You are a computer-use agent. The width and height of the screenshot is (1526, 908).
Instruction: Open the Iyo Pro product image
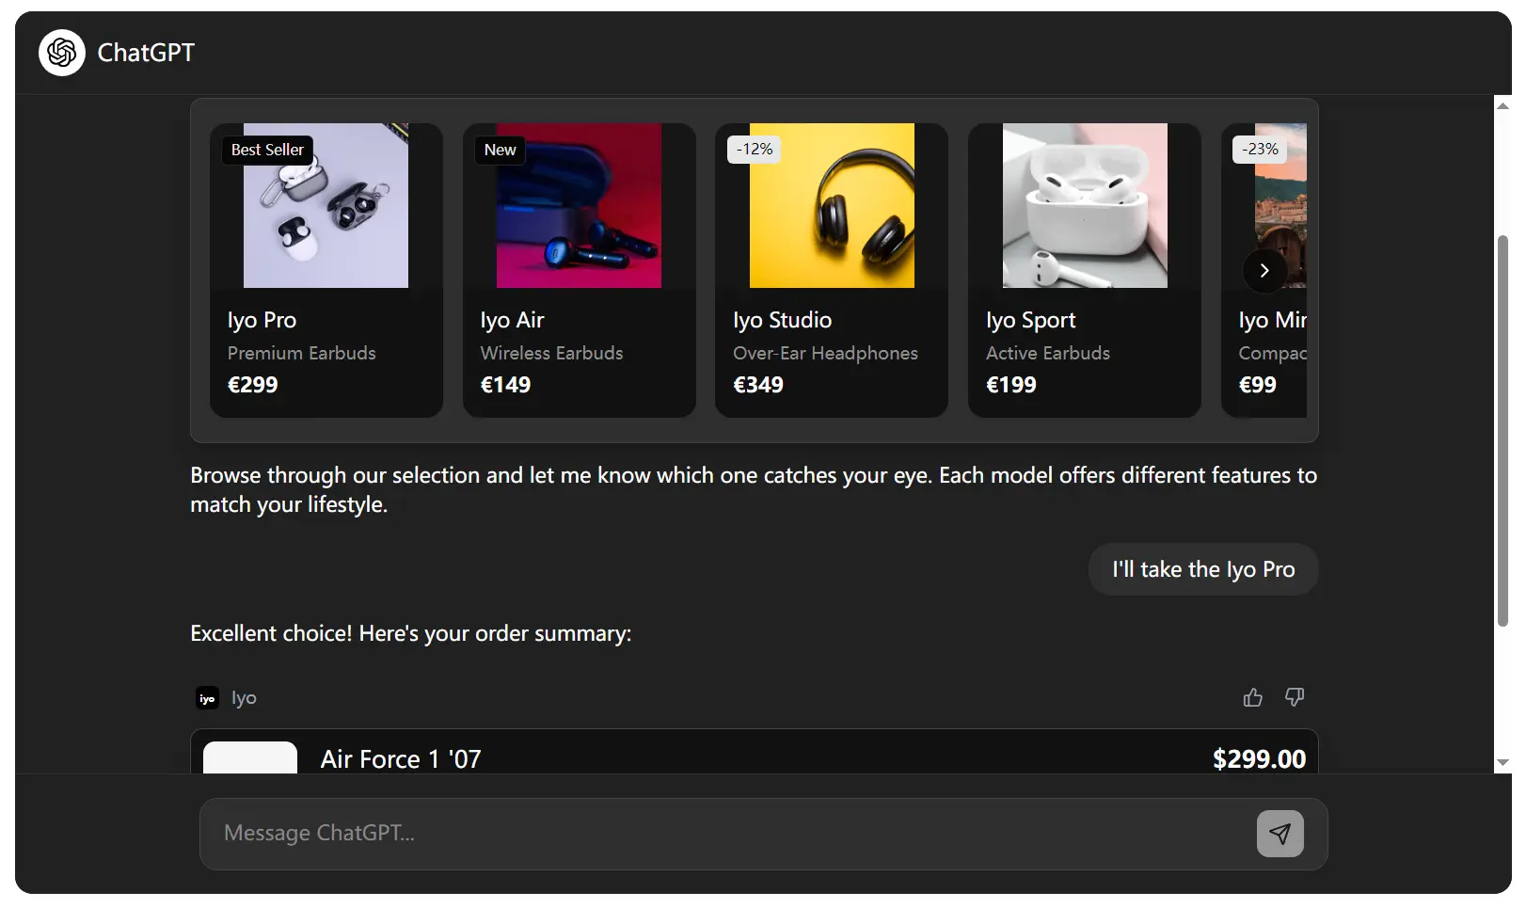point(326,205)
